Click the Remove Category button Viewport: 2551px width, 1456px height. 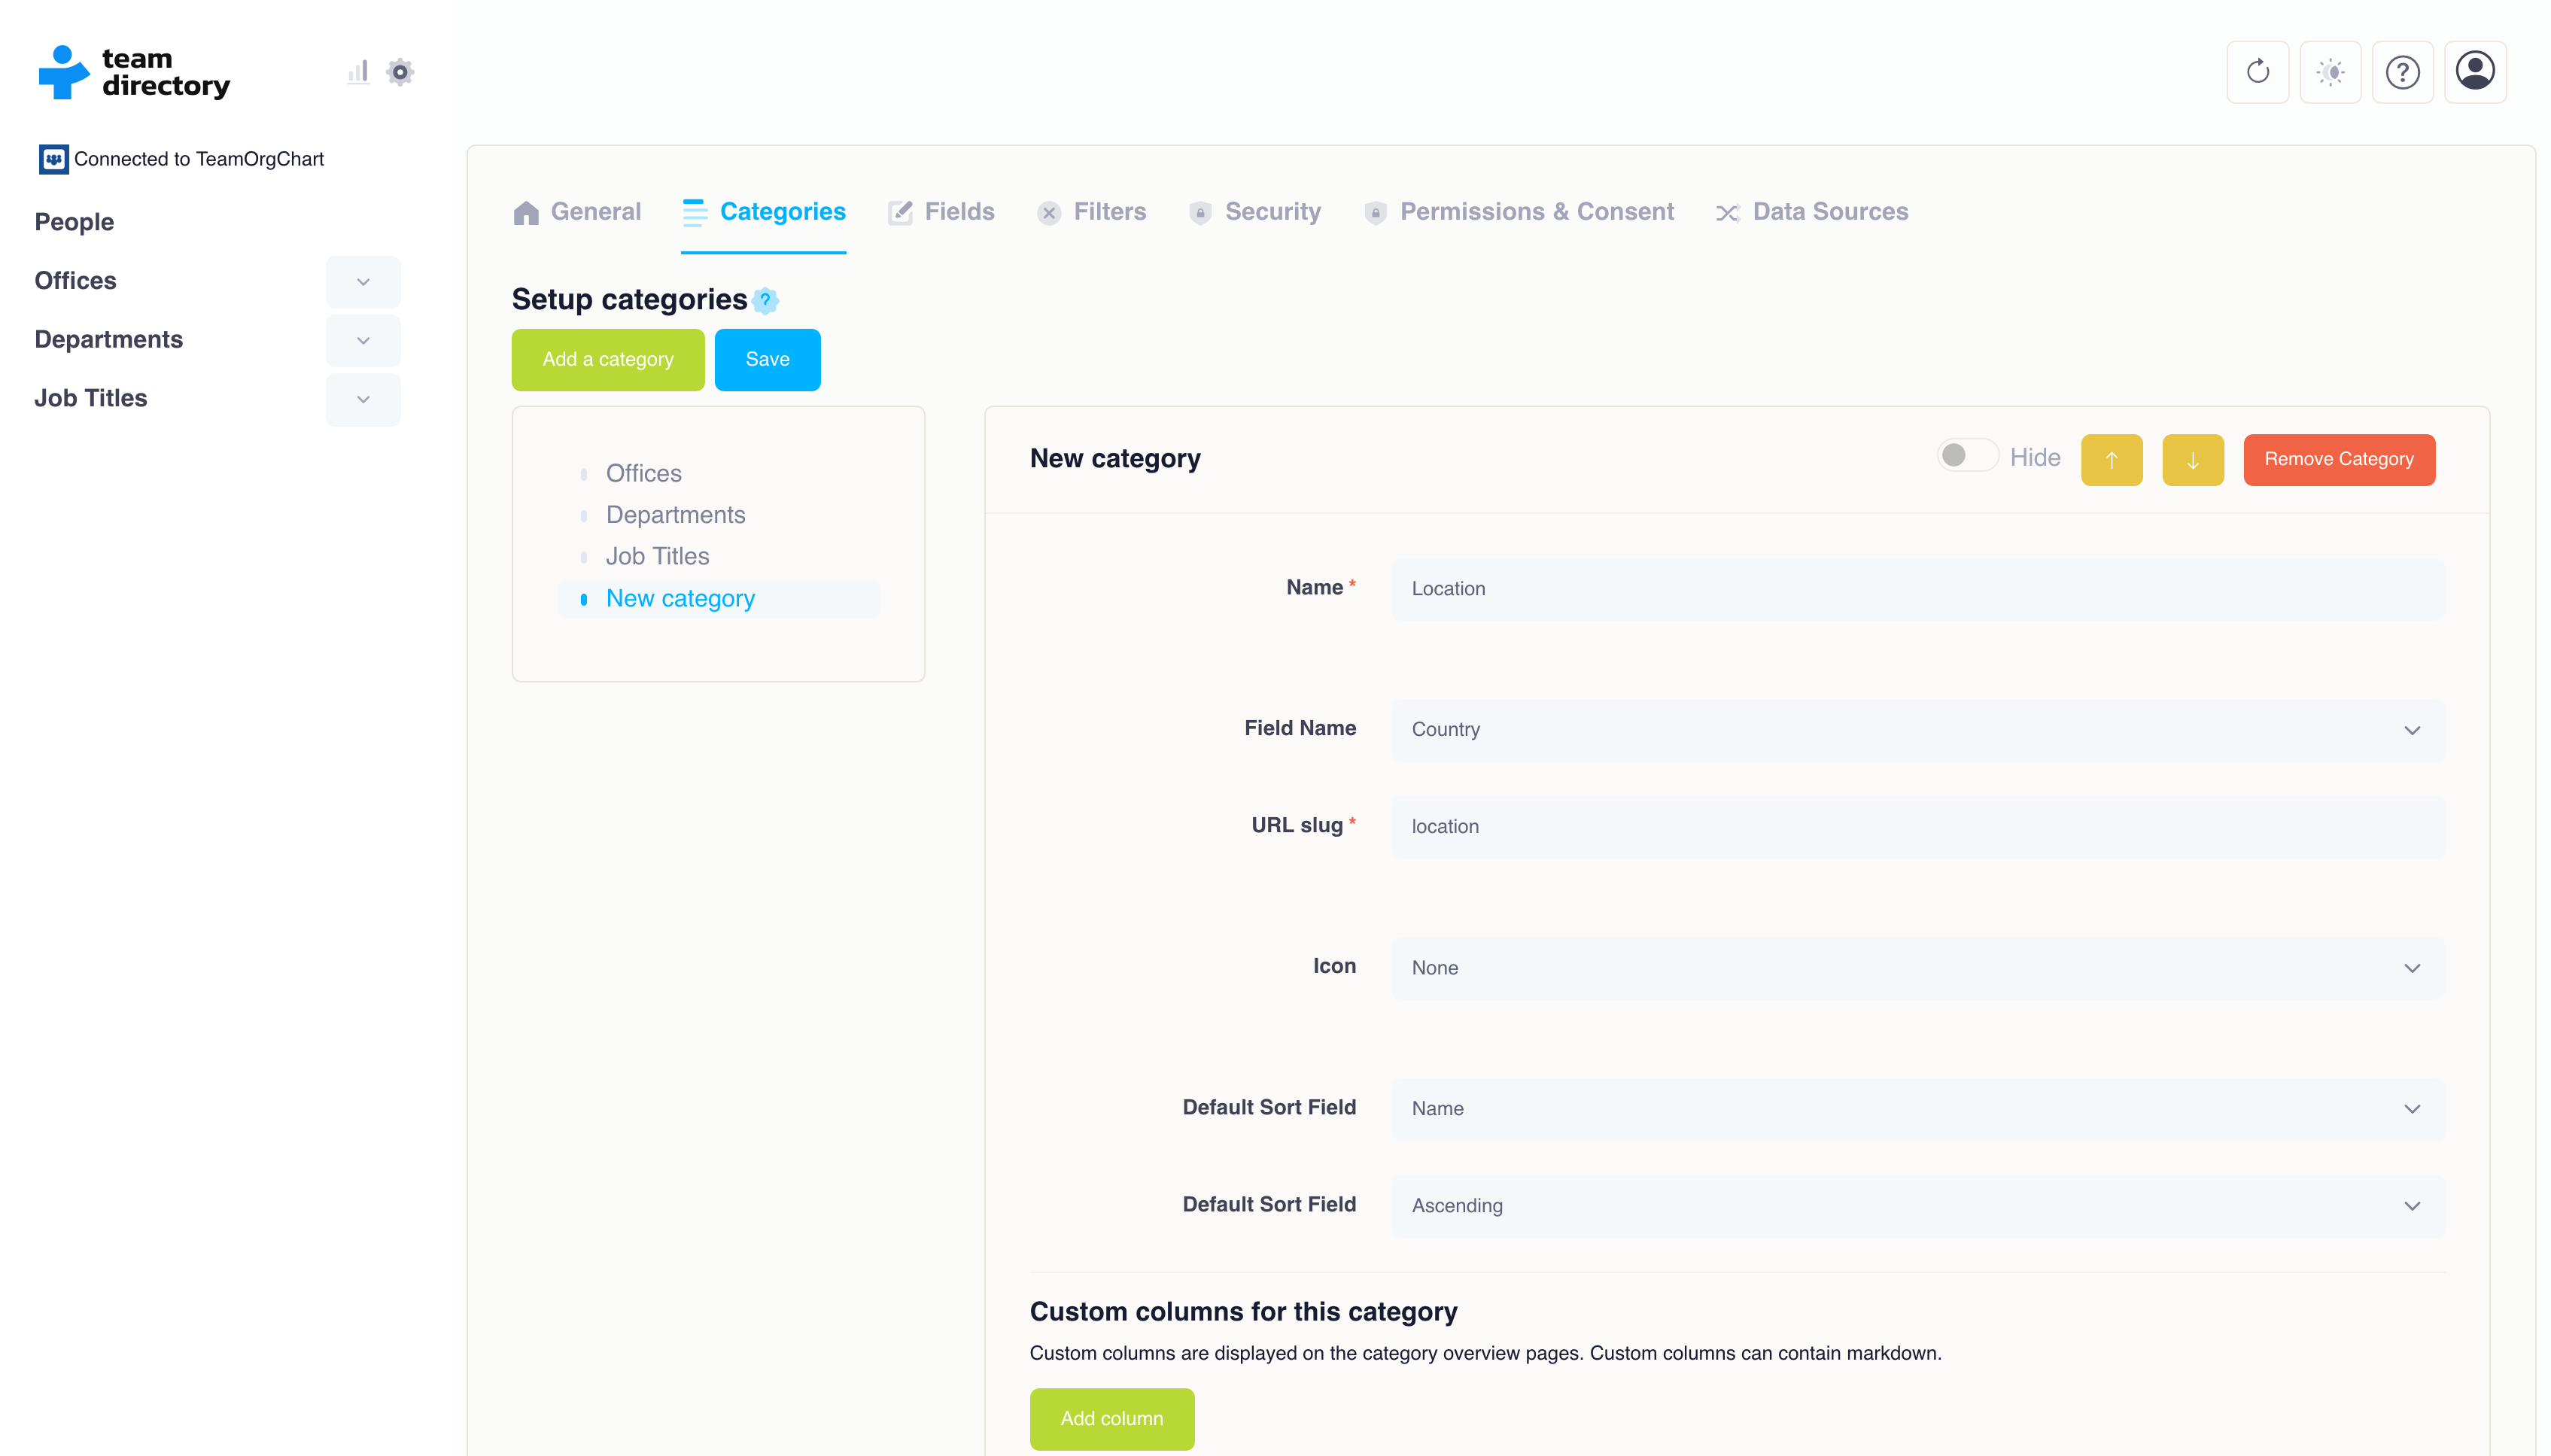[2339, 459]
